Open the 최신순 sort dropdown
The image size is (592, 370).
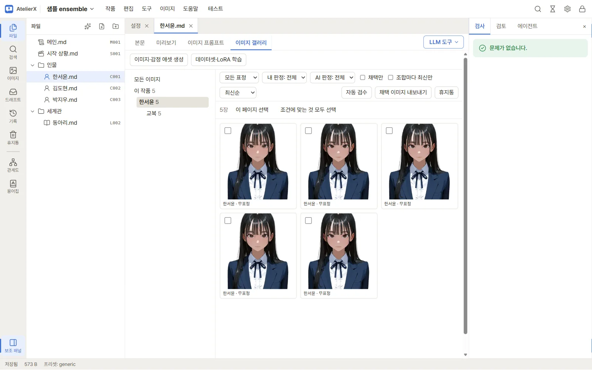238,92
